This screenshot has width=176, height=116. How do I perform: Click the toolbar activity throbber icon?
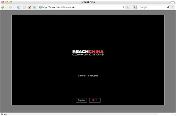173,7
